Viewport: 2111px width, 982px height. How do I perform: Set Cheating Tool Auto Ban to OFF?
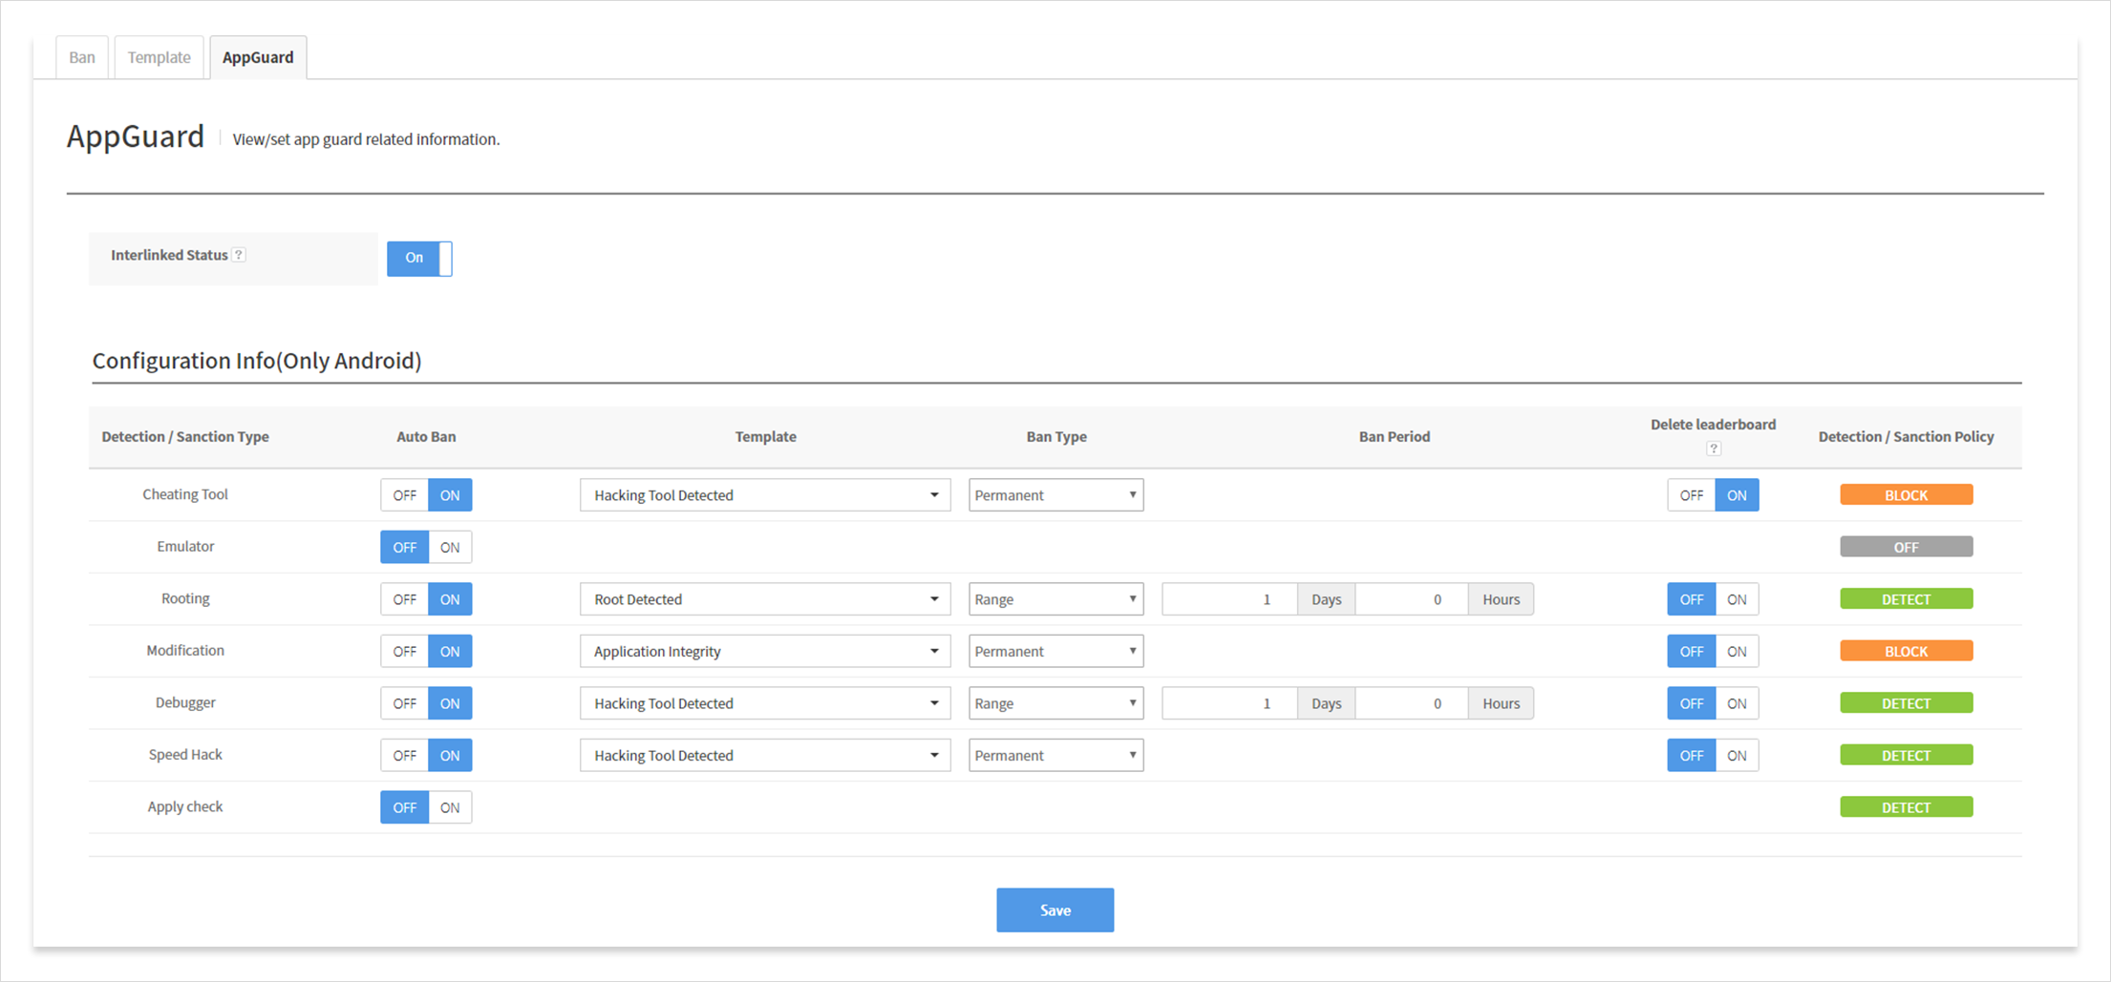[x=405, y=495]
